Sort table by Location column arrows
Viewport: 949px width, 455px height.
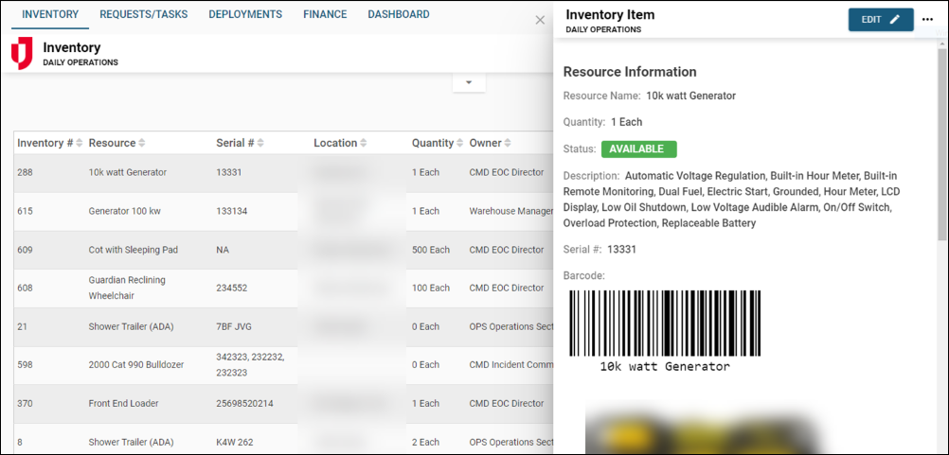click(x=364, y=143)
